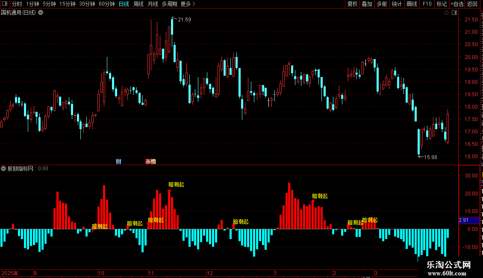Click the 2025年 label on date axis

pos(10,273)
